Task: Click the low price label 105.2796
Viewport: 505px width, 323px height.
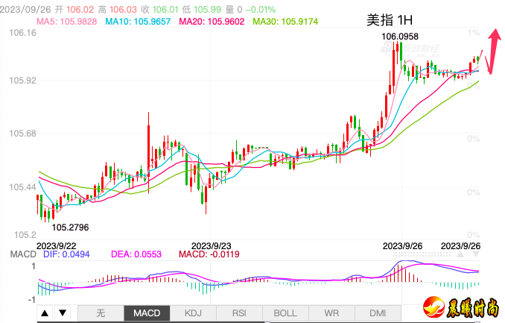Action: [70, 228]
